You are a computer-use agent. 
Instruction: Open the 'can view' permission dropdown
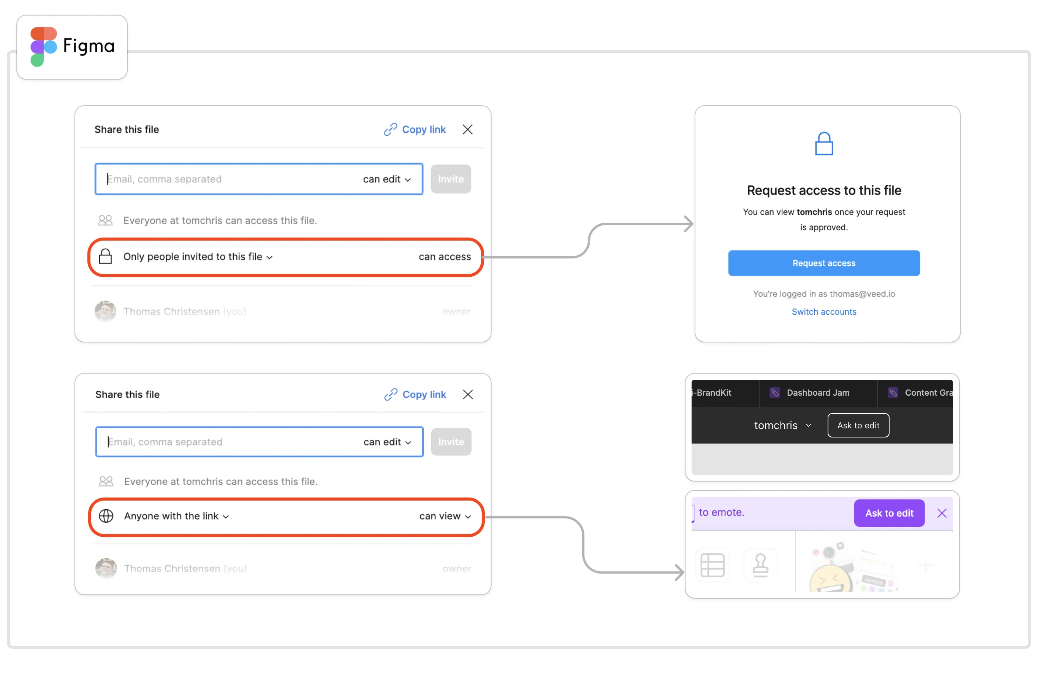[x=445, y=516]
